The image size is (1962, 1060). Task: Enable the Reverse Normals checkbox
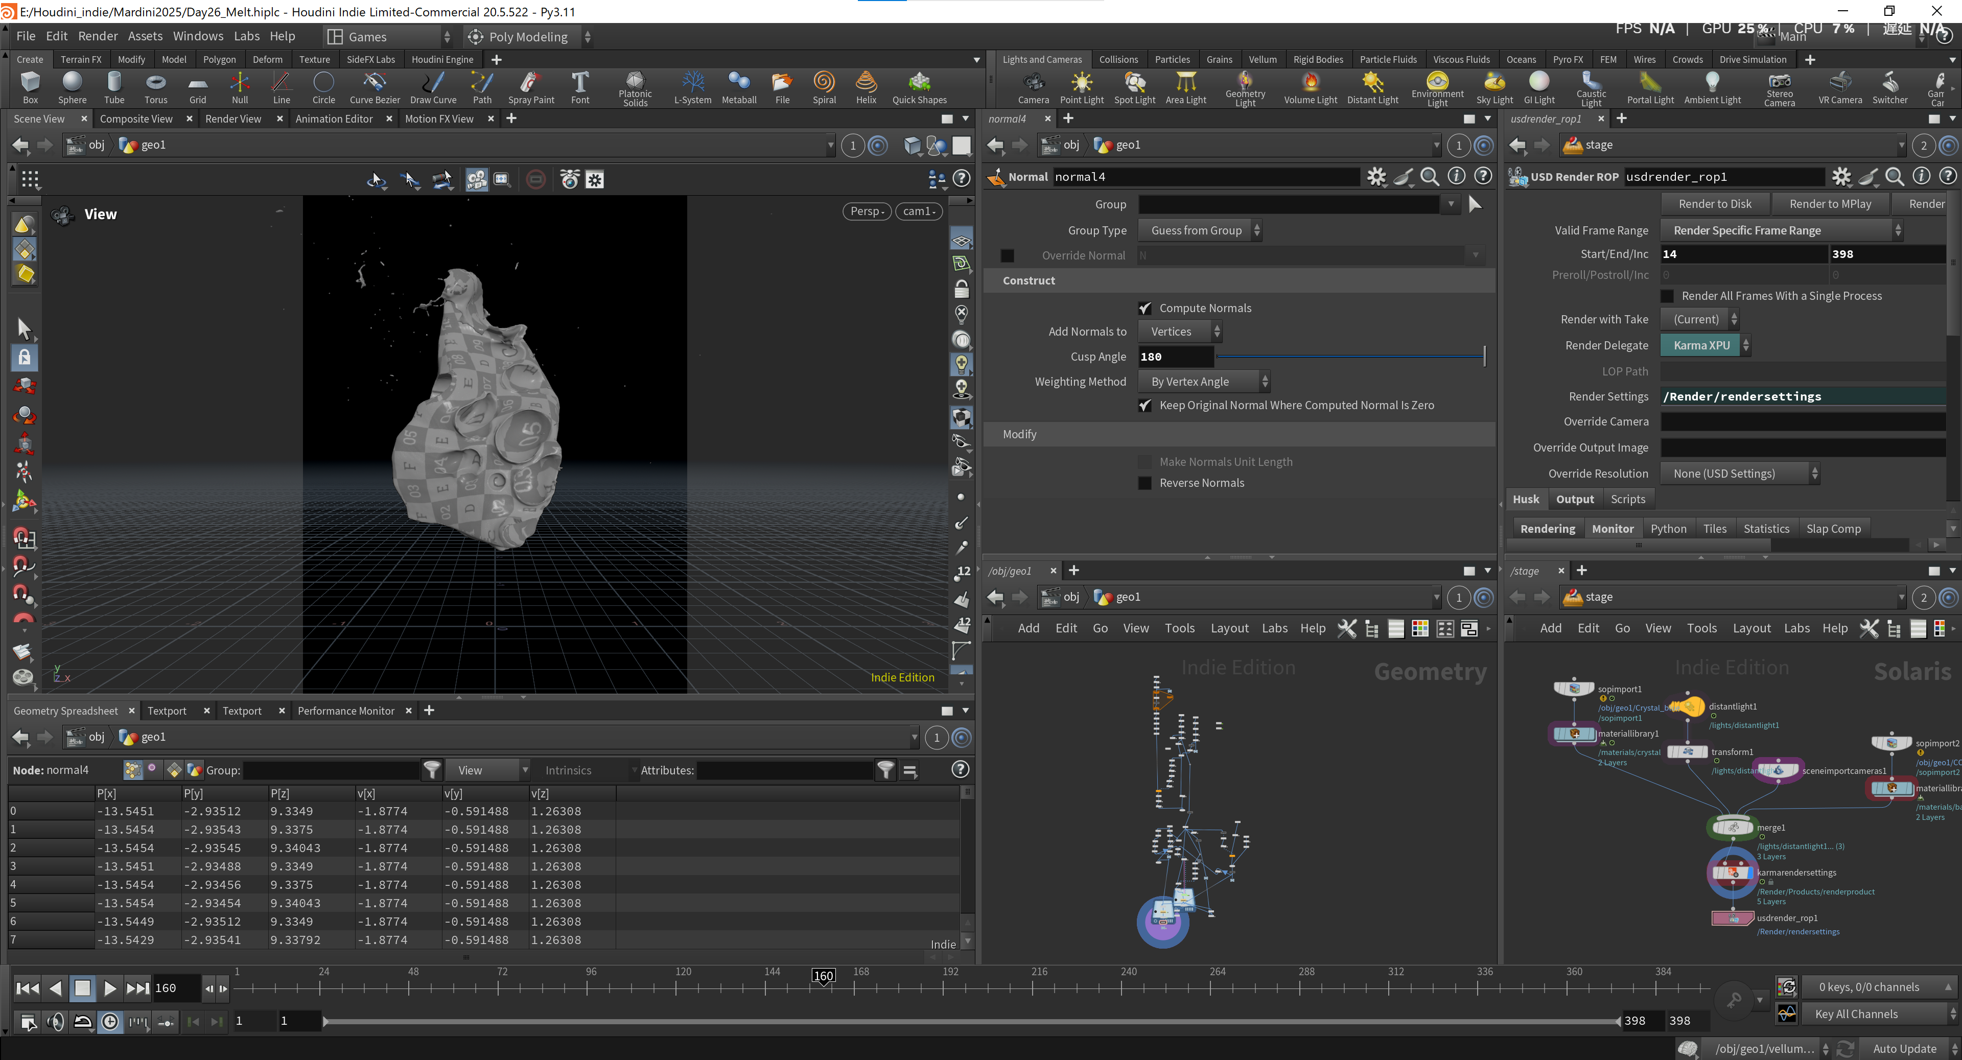[x=1144, y=483]
